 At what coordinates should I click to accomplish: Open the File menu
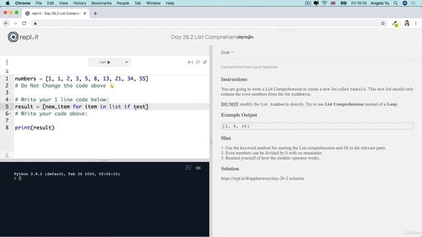pos(39,3)
